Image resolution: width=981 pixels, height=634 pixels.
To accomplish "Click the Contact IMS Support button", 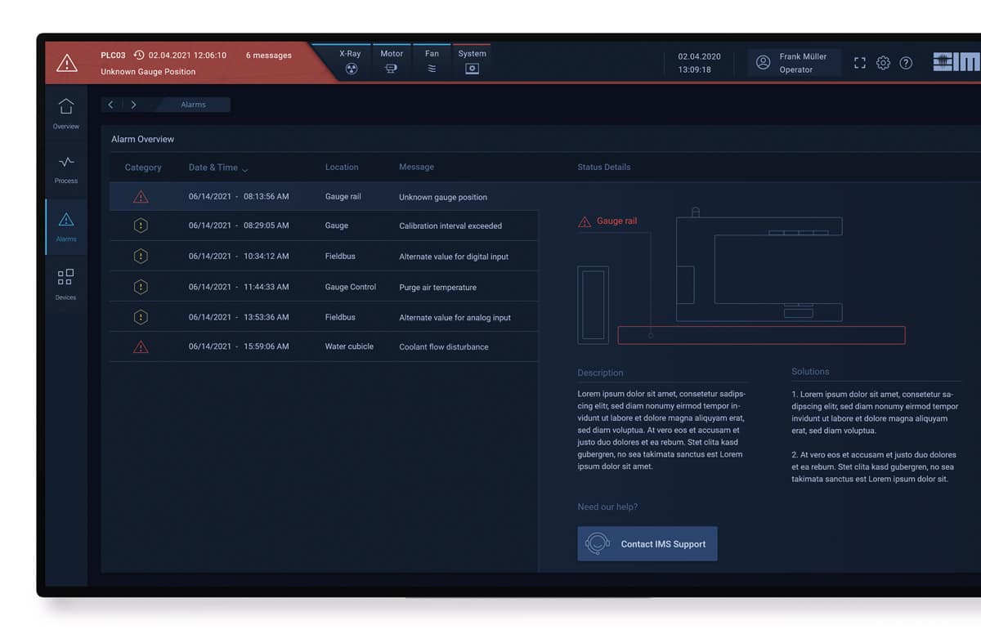I will coord(647,543).
